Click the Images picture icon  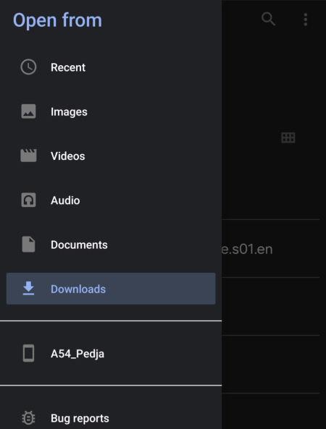pos(28,111)
